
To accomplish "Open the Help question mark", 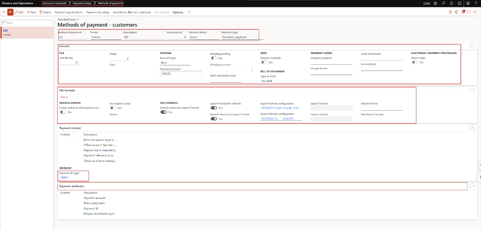I will pos(476,3).
